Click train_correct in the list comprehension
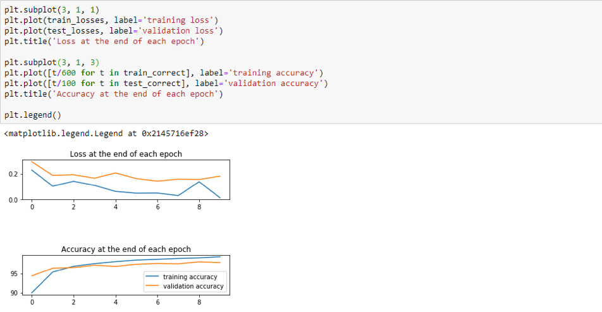Image resolution: width=602 pixels, height=312 pixels. (x=159, y=73)
